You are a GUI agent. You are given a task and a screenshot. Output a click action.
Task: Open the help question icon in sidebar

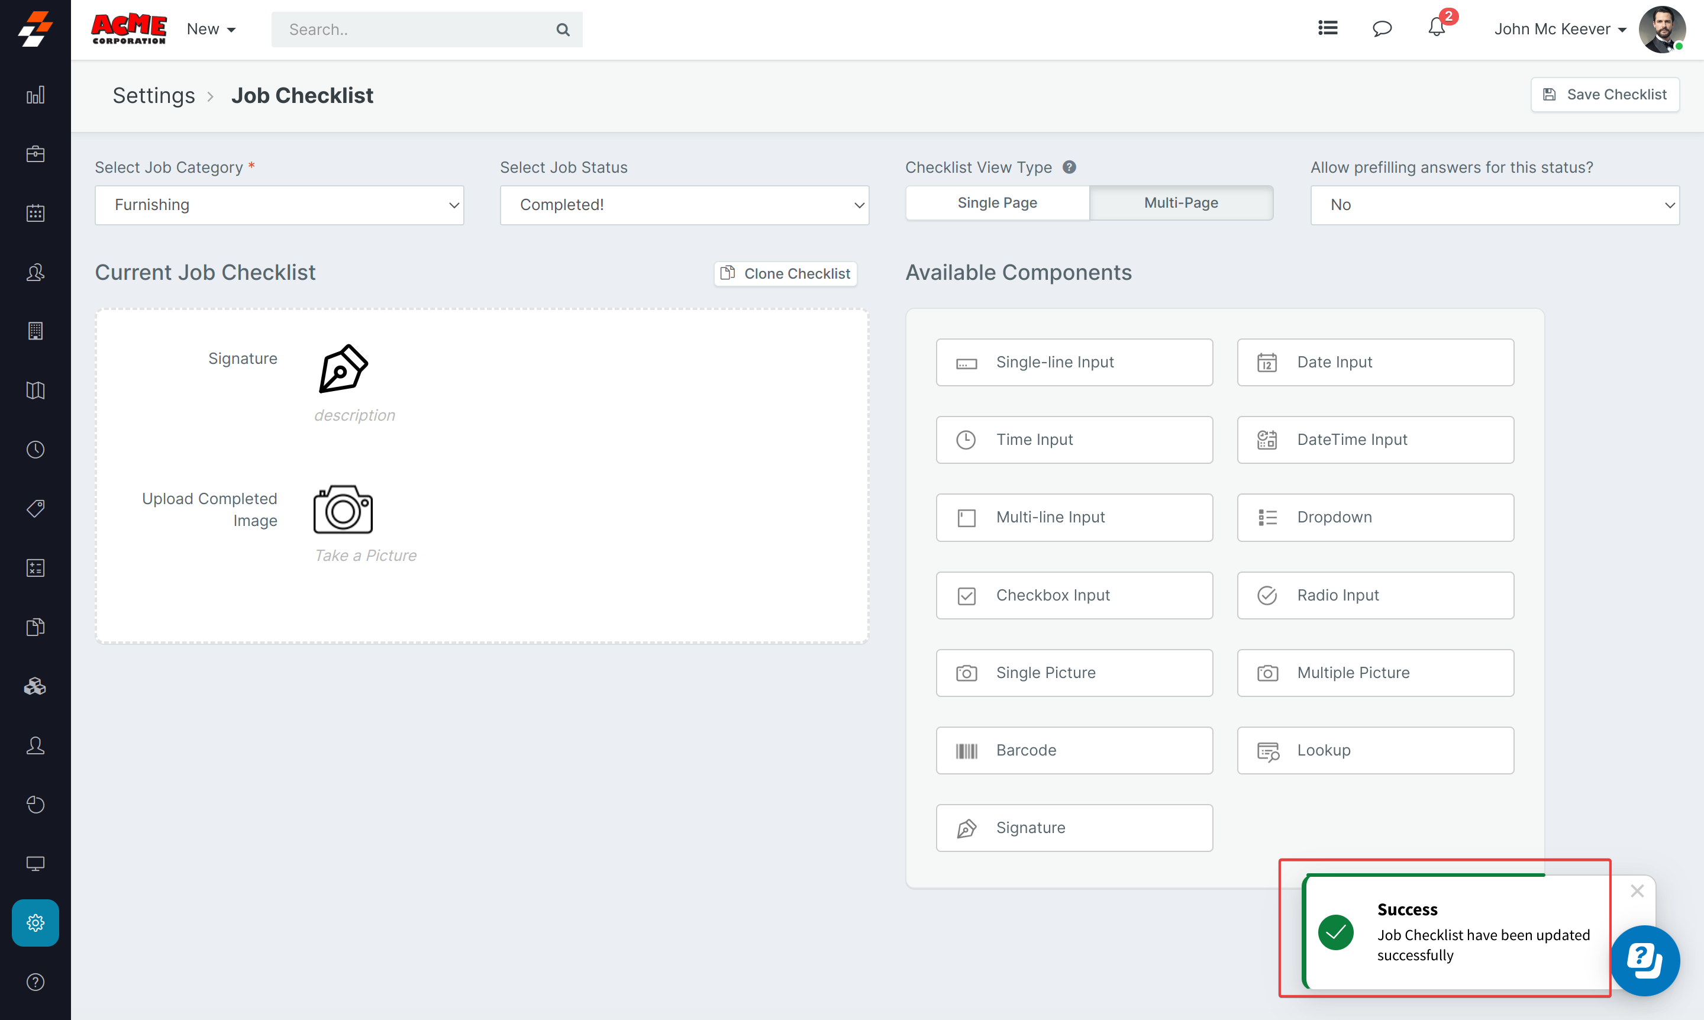(35, 982)
